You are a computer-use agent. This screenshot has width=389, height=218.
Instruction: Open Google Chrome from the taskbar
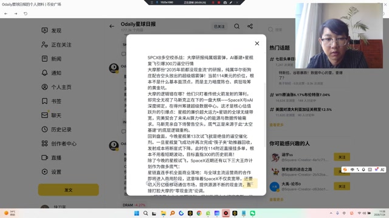pos(199,213)
